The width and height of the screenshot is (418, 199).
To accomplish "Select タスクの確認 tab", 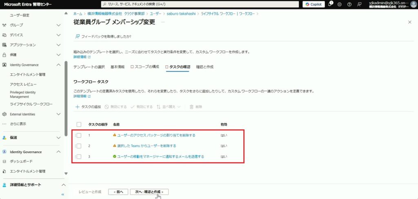I will tap(178, 67).
